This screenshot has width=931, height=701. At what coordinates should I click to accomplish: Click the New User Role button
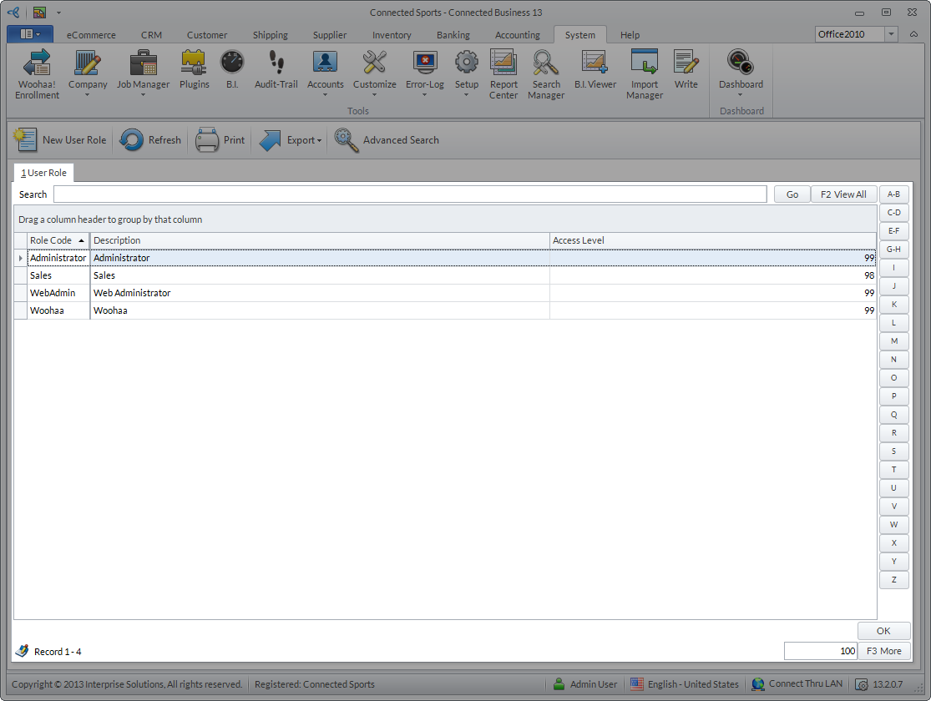click(61, 140)
